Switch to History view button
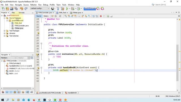The height and width of the screenshot is (102, 181). (x=46, y=16)
